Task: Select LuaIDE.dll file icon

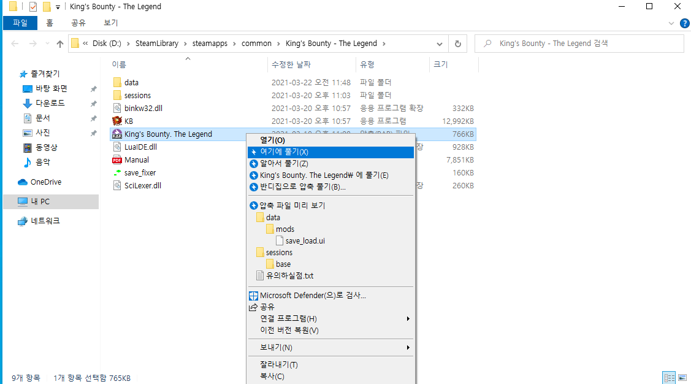Action: click(x=116, y=147)
